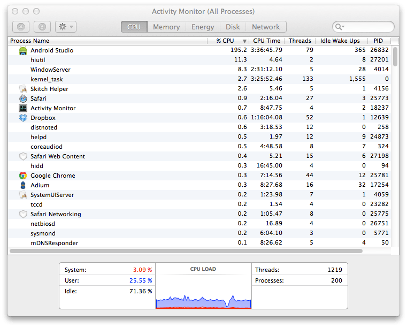Sort by Idle Wake Ups column
The image size is (407, 327).
340,41
